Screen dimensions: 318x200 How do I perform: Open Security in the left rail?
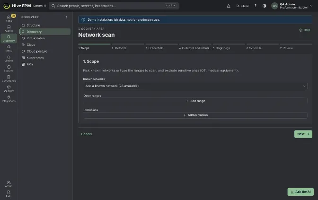pos(9,69)
